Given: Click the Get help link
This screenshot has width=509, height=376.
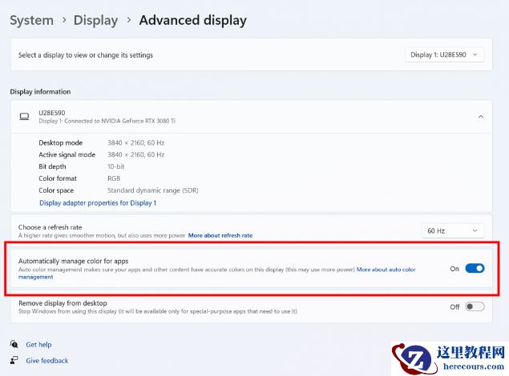Looking at the screenshot, I should 38,345.
